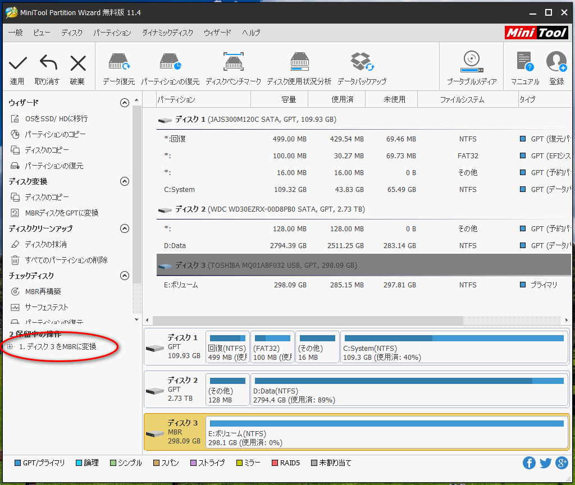Click MBRディスクをGPTに変換 in sidebar

click(62, 213)
